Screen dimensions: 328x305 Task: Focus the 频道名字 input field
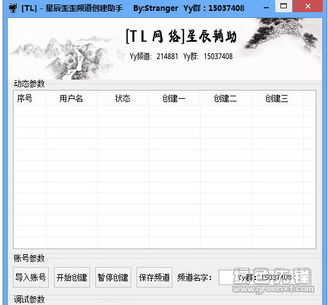pos(265,277)
